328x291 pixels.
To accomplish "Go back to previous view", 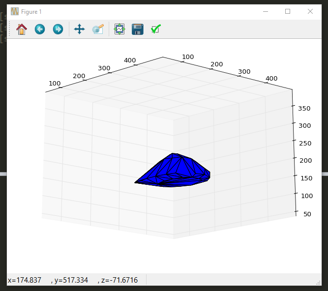I will [x=40, y=29].
